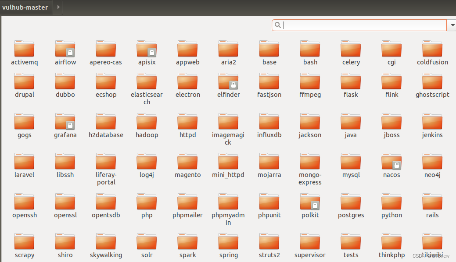This screenshot has width=456, height=262.
Task: Open the search options dropdown arrow
Action: 452,25
